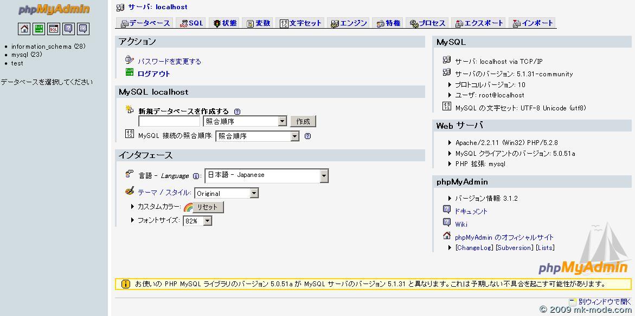This screenshot has width=635, height=316.
Task: Click the Home icon in left sidebar
Action: (24, 29)
